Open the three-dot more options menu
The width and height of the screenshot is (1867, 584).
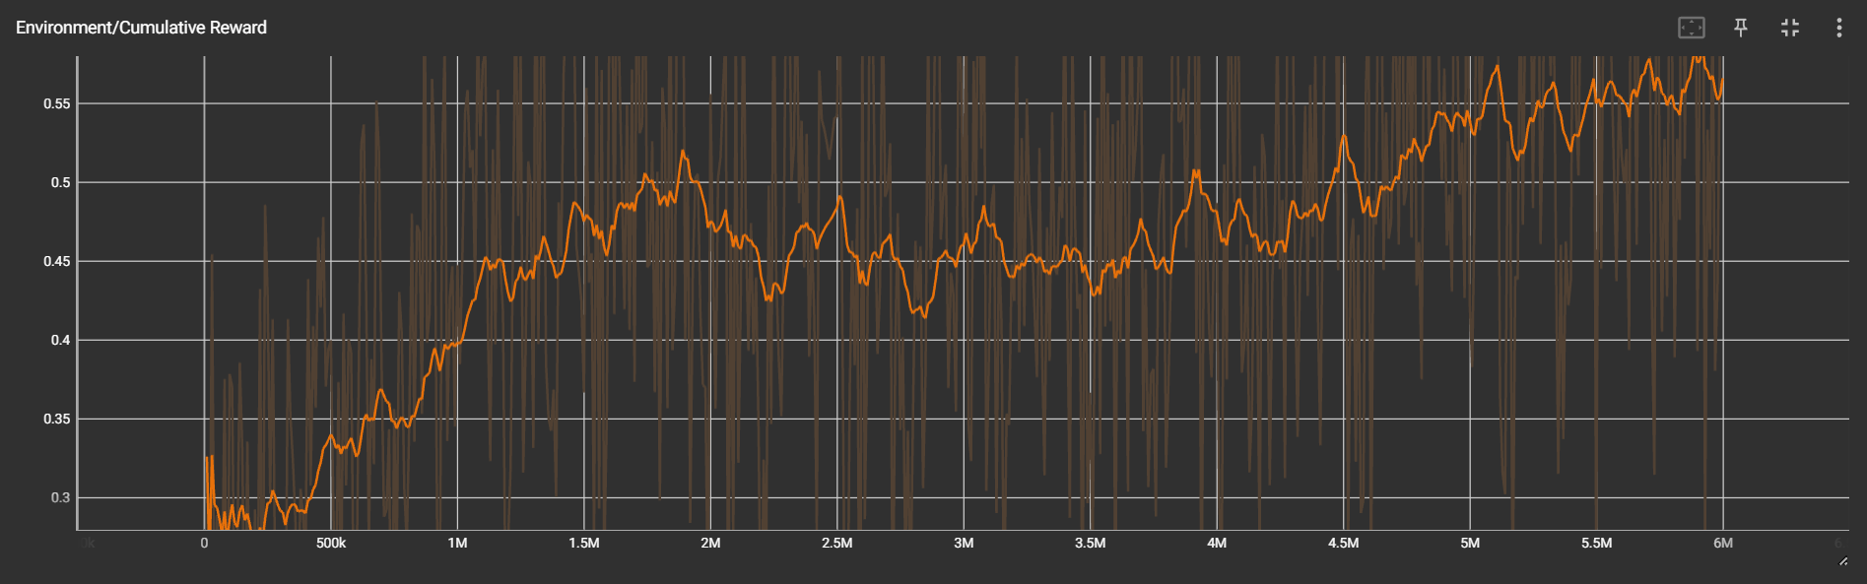tap(1838, 28)
